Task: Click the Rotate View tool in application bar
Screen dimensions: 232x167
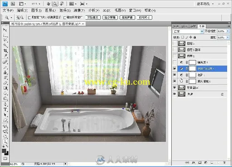Action: click(x=62, y=4)
